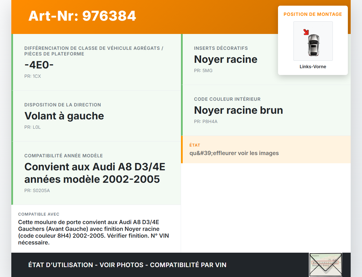This screenshot has width=362, height=277.
Task: Select the red arrow indicating Links-Vorne position
Action: 306,32
